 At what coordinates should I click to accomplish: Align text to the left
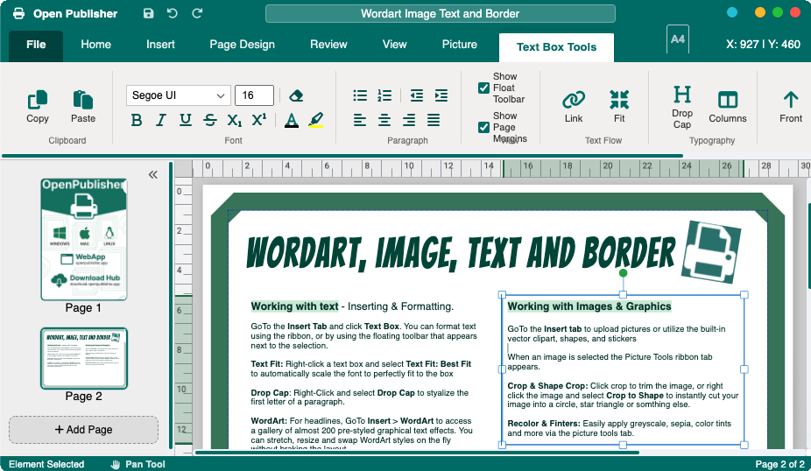(x=359, y=121)
